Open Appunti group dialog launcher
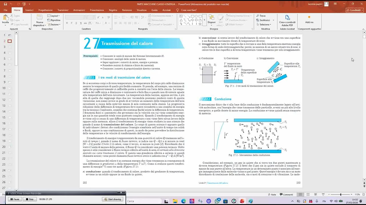Screen dimensions: 366x205 point(29,29)
